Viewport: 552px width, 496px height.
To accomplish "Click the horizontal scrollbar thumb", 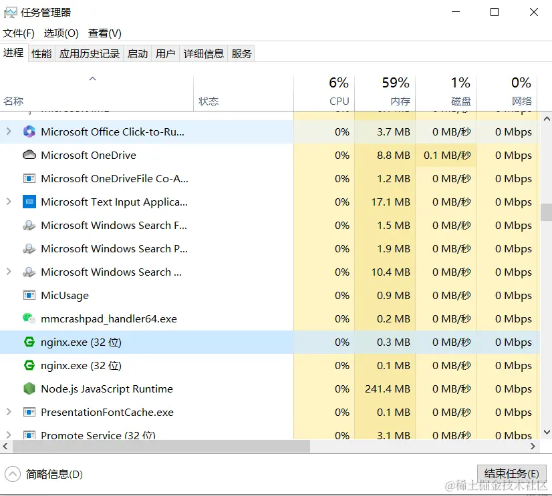I will (x=161, y=447).
